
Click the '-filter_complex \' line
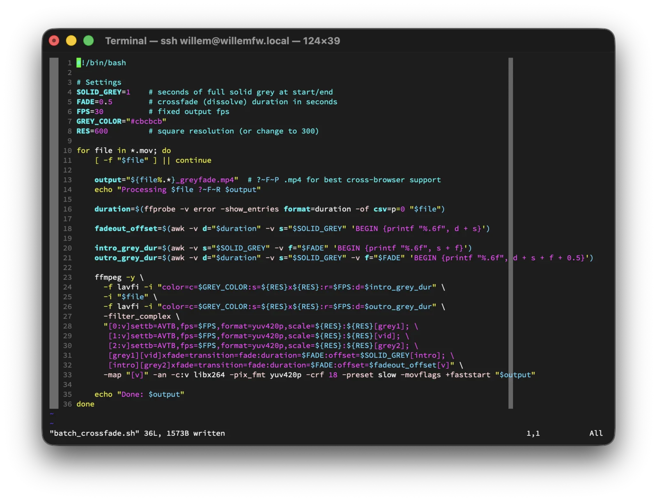(142, 316)
